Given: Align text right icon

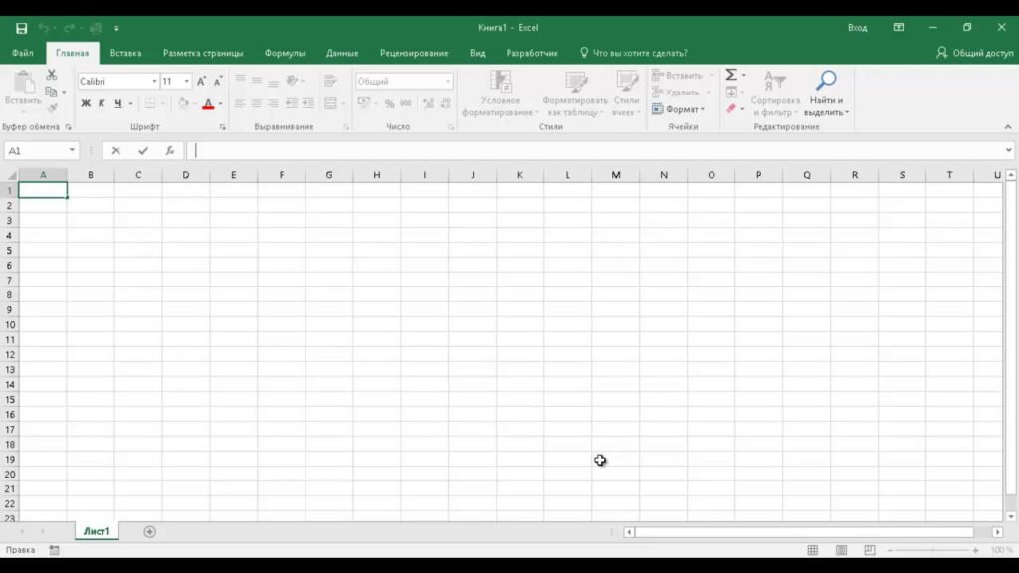Looking at the screenshot, I should 273,103.
